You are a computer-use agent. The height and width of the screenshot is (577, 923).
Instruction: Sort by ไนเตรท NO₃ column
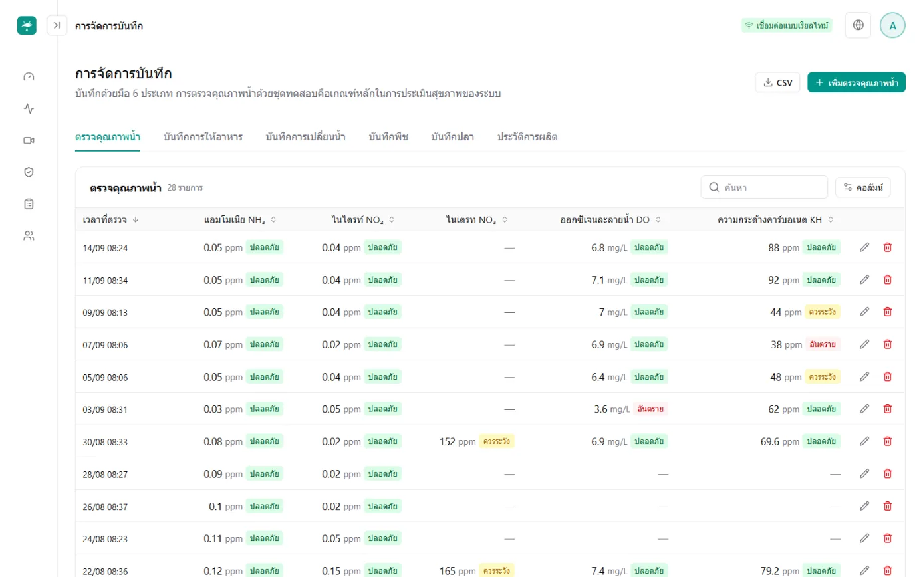pos(477,219)
